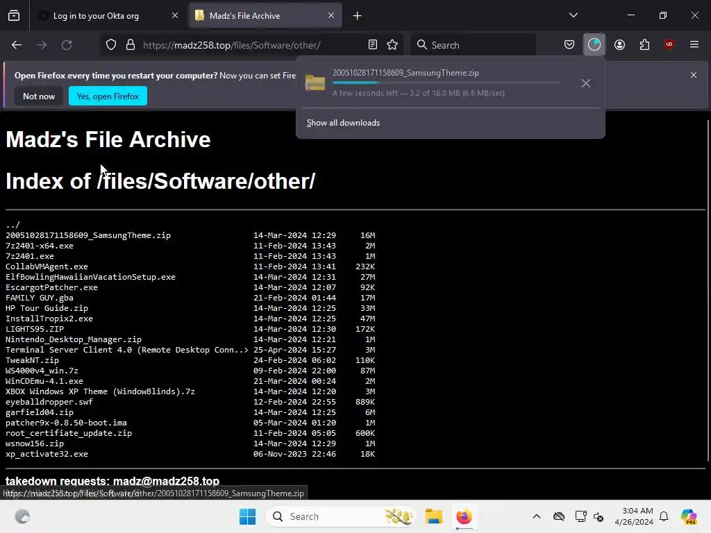Close the Madz's File Archive tab
711x533 pixels.
331,15
